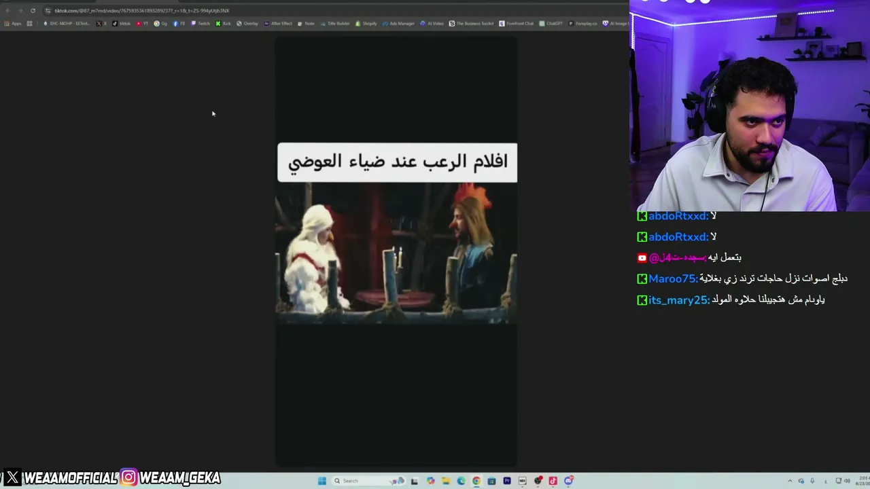Click the microphone tray icon
The height and width of the screenshot is (489, 870).
tap(812, 481)
